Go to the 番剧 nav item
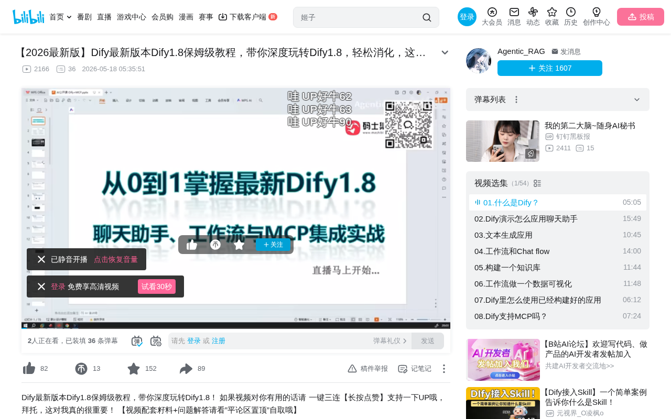The image size is (671, 419). [84, 17]
